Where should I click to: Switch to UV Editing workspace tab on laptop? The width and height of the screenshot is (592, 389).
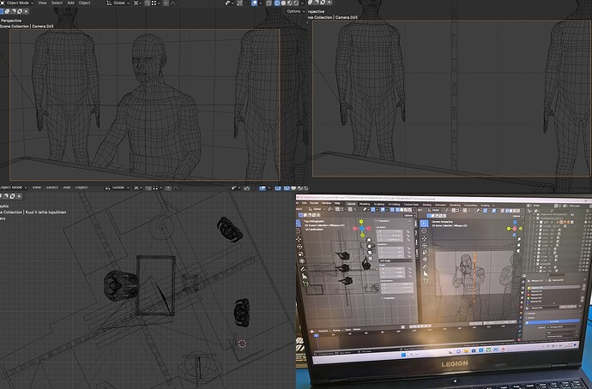click(394, 204)
